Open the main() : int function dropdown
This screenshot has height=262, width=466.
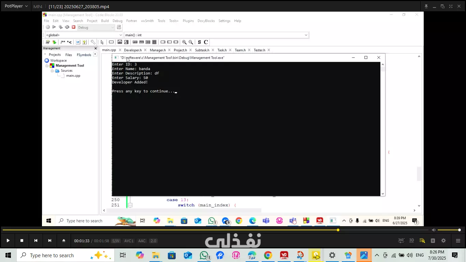pos(216,35)
